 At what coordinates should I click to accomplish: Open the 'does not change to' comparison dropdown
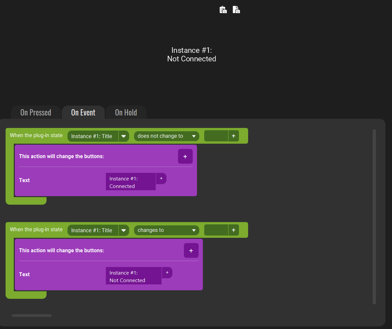[167, 136]
